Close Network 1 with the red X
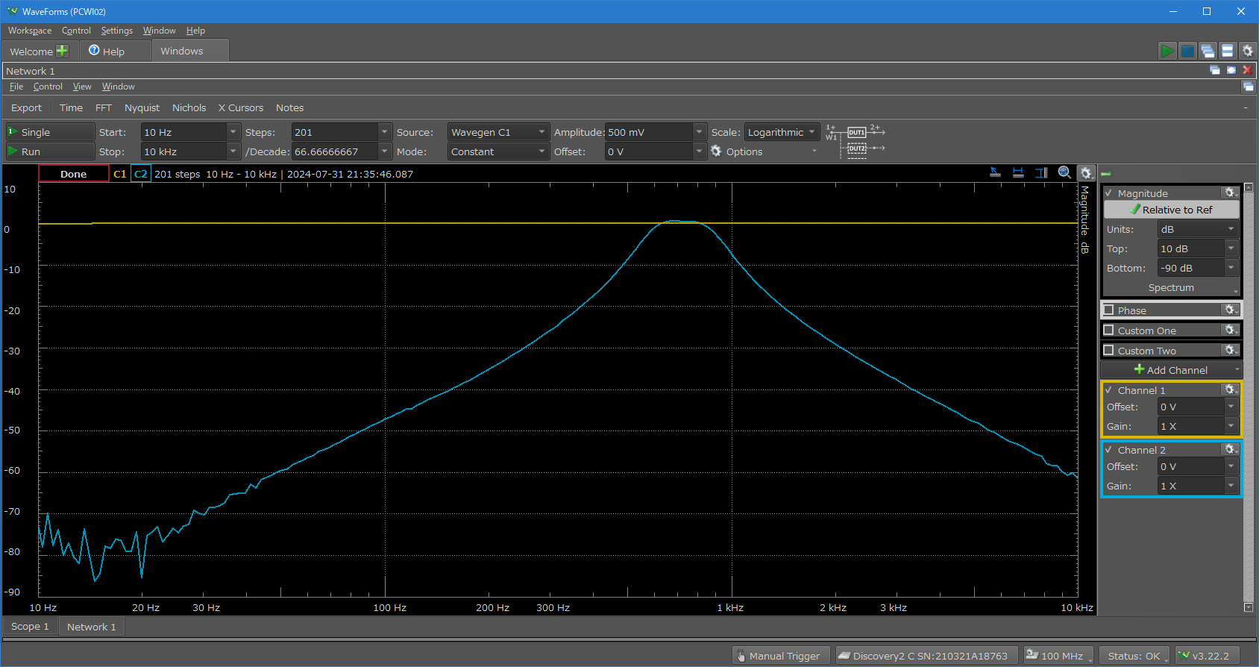1259x667 pixels. tap(1247, 70)
